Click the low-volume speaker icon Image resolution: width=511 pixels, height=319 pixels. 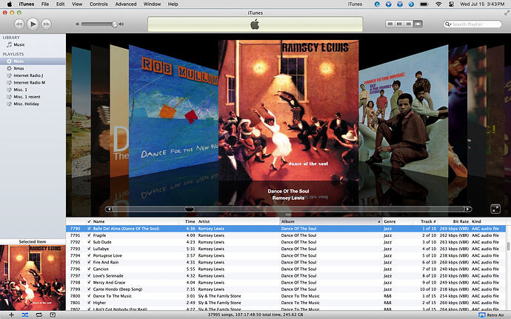coord(78,24)
